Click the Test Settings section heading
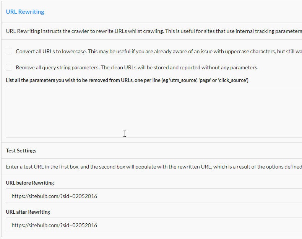302x239 pixels. pos(21,151)
